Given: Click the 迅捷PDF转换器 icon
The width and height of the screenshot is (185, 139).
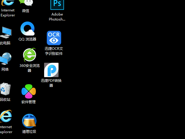Looking at the screenshot, I should point(51,70).
